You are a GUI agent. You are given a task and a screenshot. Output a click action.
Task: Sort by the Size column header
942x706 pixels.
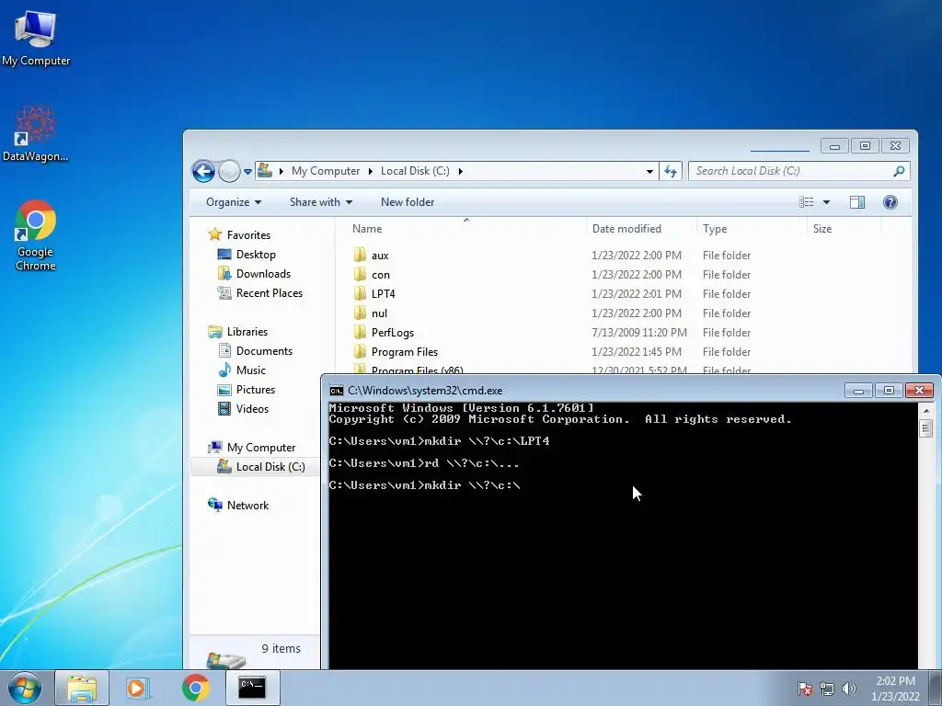pyautogui.click(x=821, y=229)
